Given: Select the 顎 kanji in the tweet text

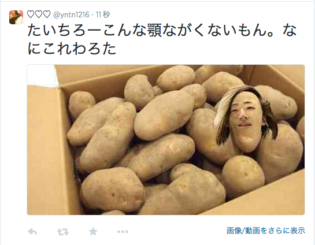Looking at the screenshot, I should point(155,31).
